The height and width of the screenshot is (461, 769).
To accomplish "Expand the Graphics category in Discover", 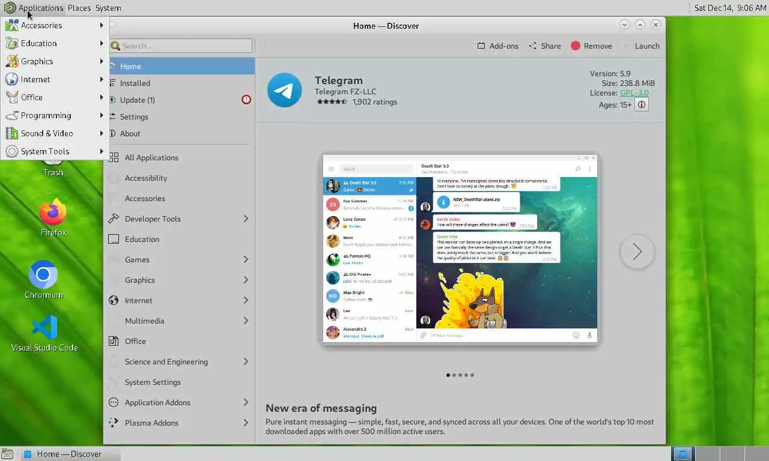I will [x=246, y=280].
